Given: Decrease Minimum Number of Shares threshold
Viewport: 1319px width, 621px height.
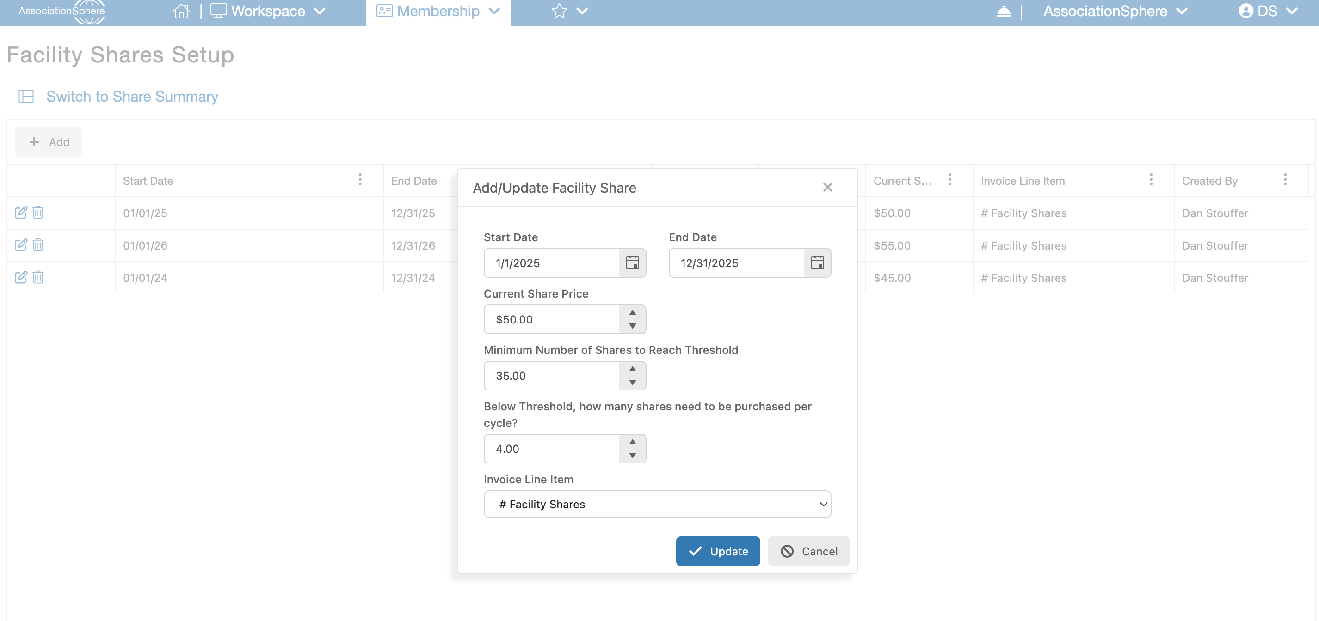Looking at the screenshot, I should [x=632, y=382].
